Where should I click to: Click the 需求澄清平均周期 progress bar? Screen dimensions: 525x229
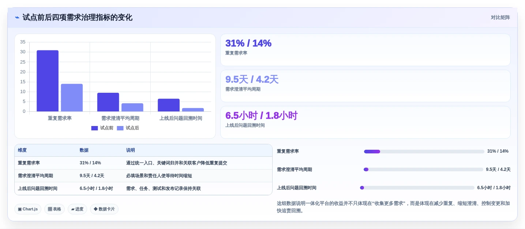(x=423, y=169)
